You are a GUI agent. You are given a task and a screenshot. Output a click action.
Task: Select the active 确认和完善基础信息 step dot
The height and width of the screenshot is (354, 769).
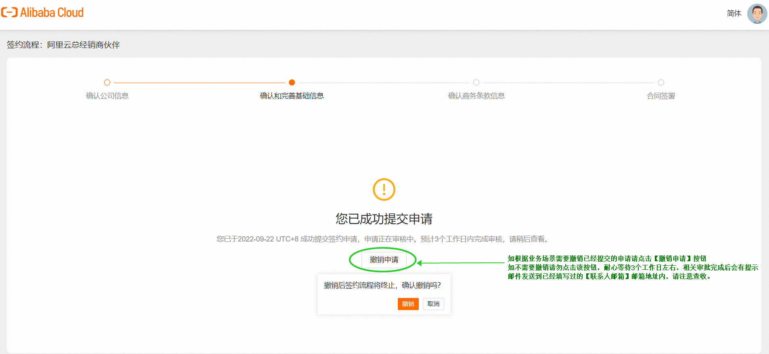[x=292, y=83]
